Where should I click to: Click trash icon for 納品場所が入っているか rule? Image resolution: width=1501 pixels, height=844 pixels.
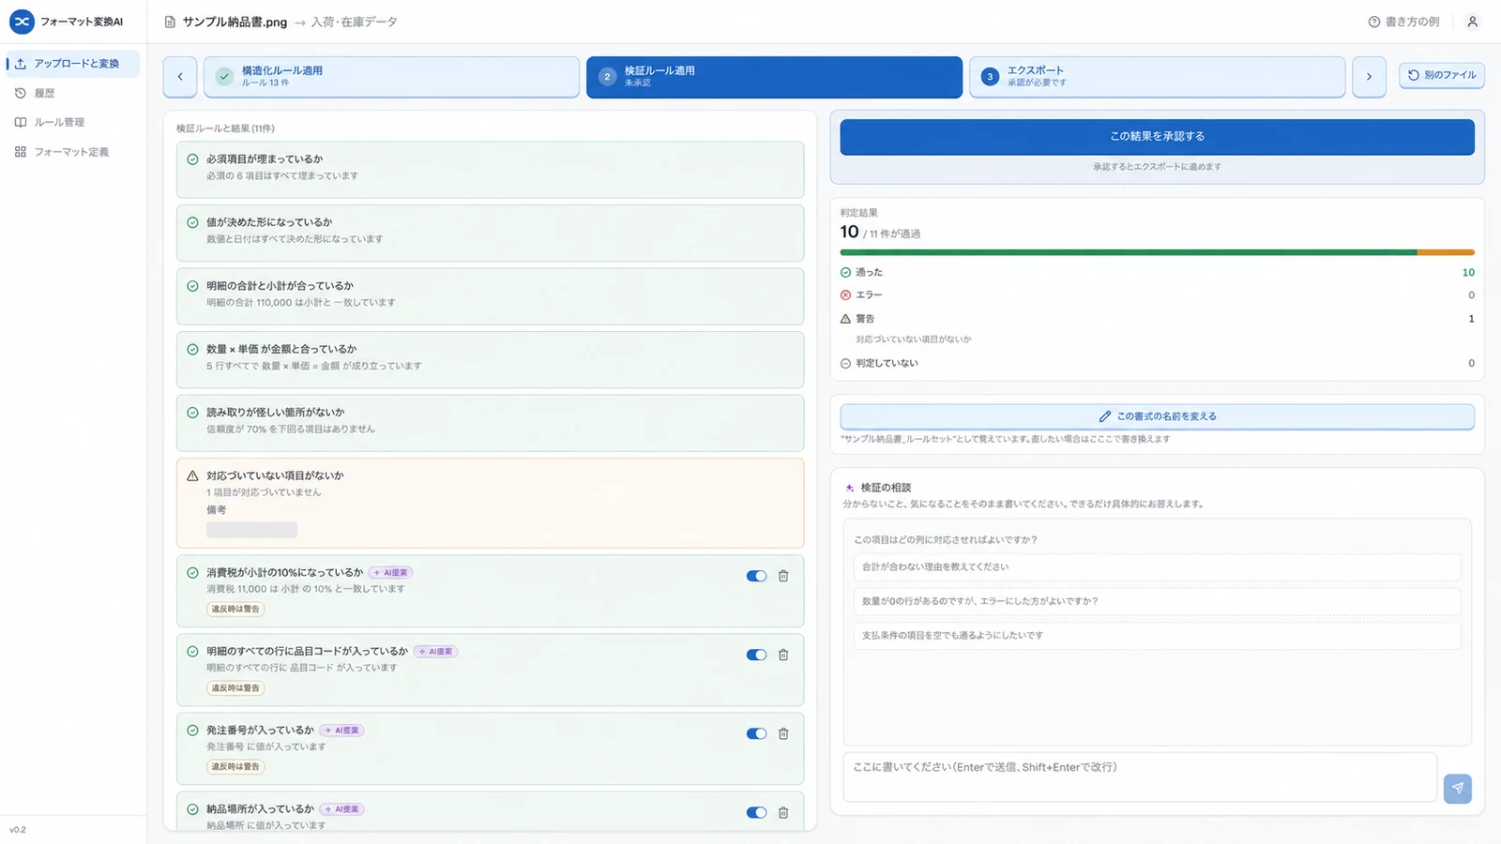click(783, 812)
